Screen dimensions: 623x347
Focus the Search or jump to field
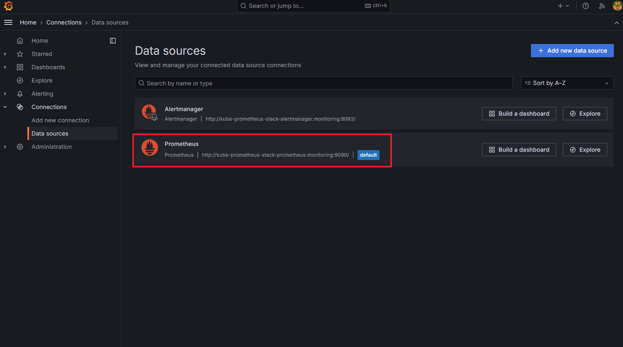coord(314,6)
